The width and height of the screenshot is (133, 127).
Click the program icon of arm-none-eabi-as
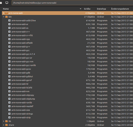click(x=9, y=28)
